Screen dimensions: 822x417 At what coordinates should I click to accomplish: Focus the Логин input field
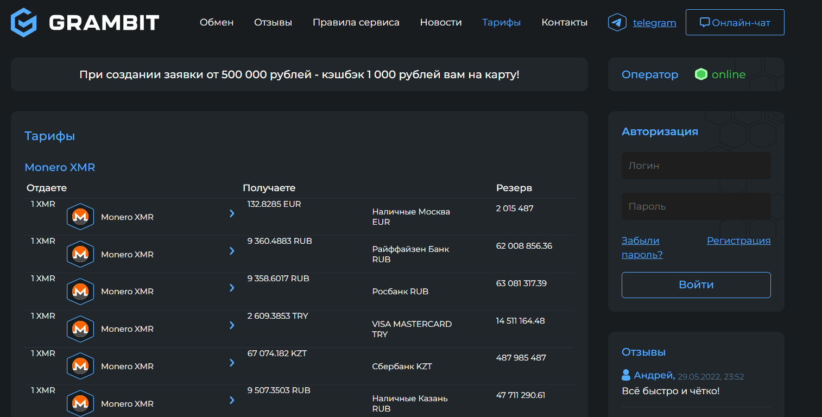(696, 166)
